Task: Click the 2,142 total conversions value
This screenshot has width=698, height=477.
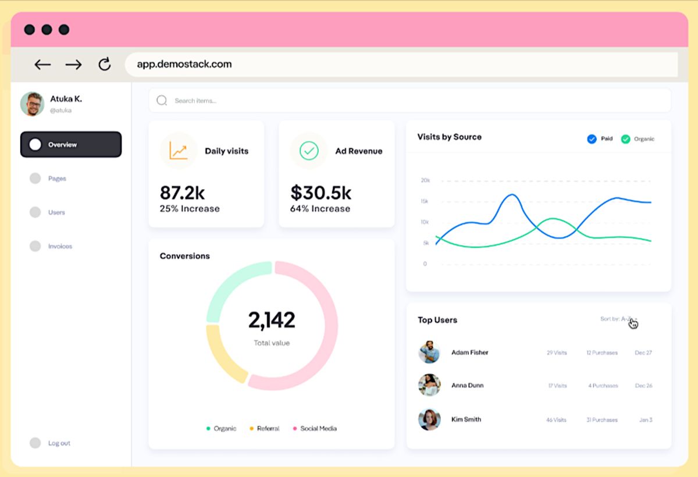Action: coord(272,319)
